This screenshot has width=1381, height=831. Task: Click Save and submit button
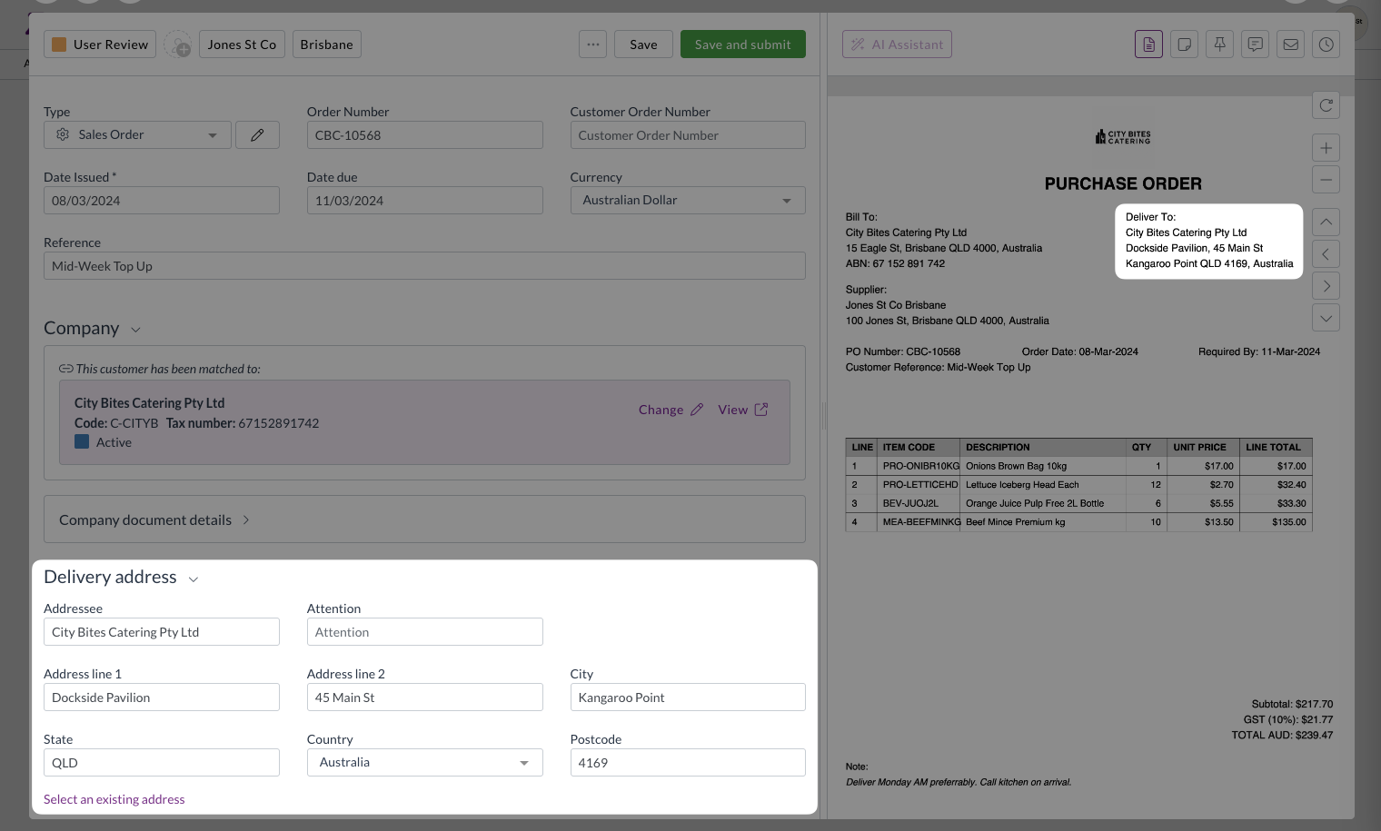742,45
